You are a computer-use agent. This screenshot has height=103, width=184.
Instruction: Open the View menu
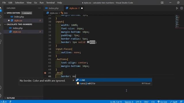(x=29, y=3)
